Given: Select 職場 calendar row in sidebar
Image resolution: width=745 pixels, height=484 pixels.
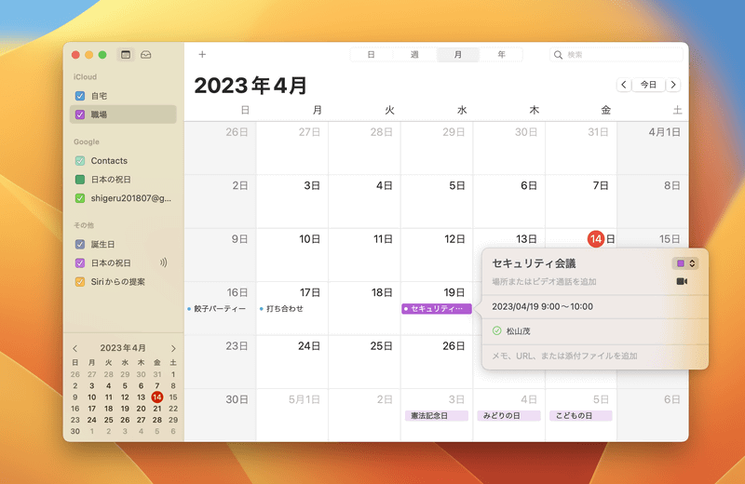Looking at the screenshot, I should (123, 114).
